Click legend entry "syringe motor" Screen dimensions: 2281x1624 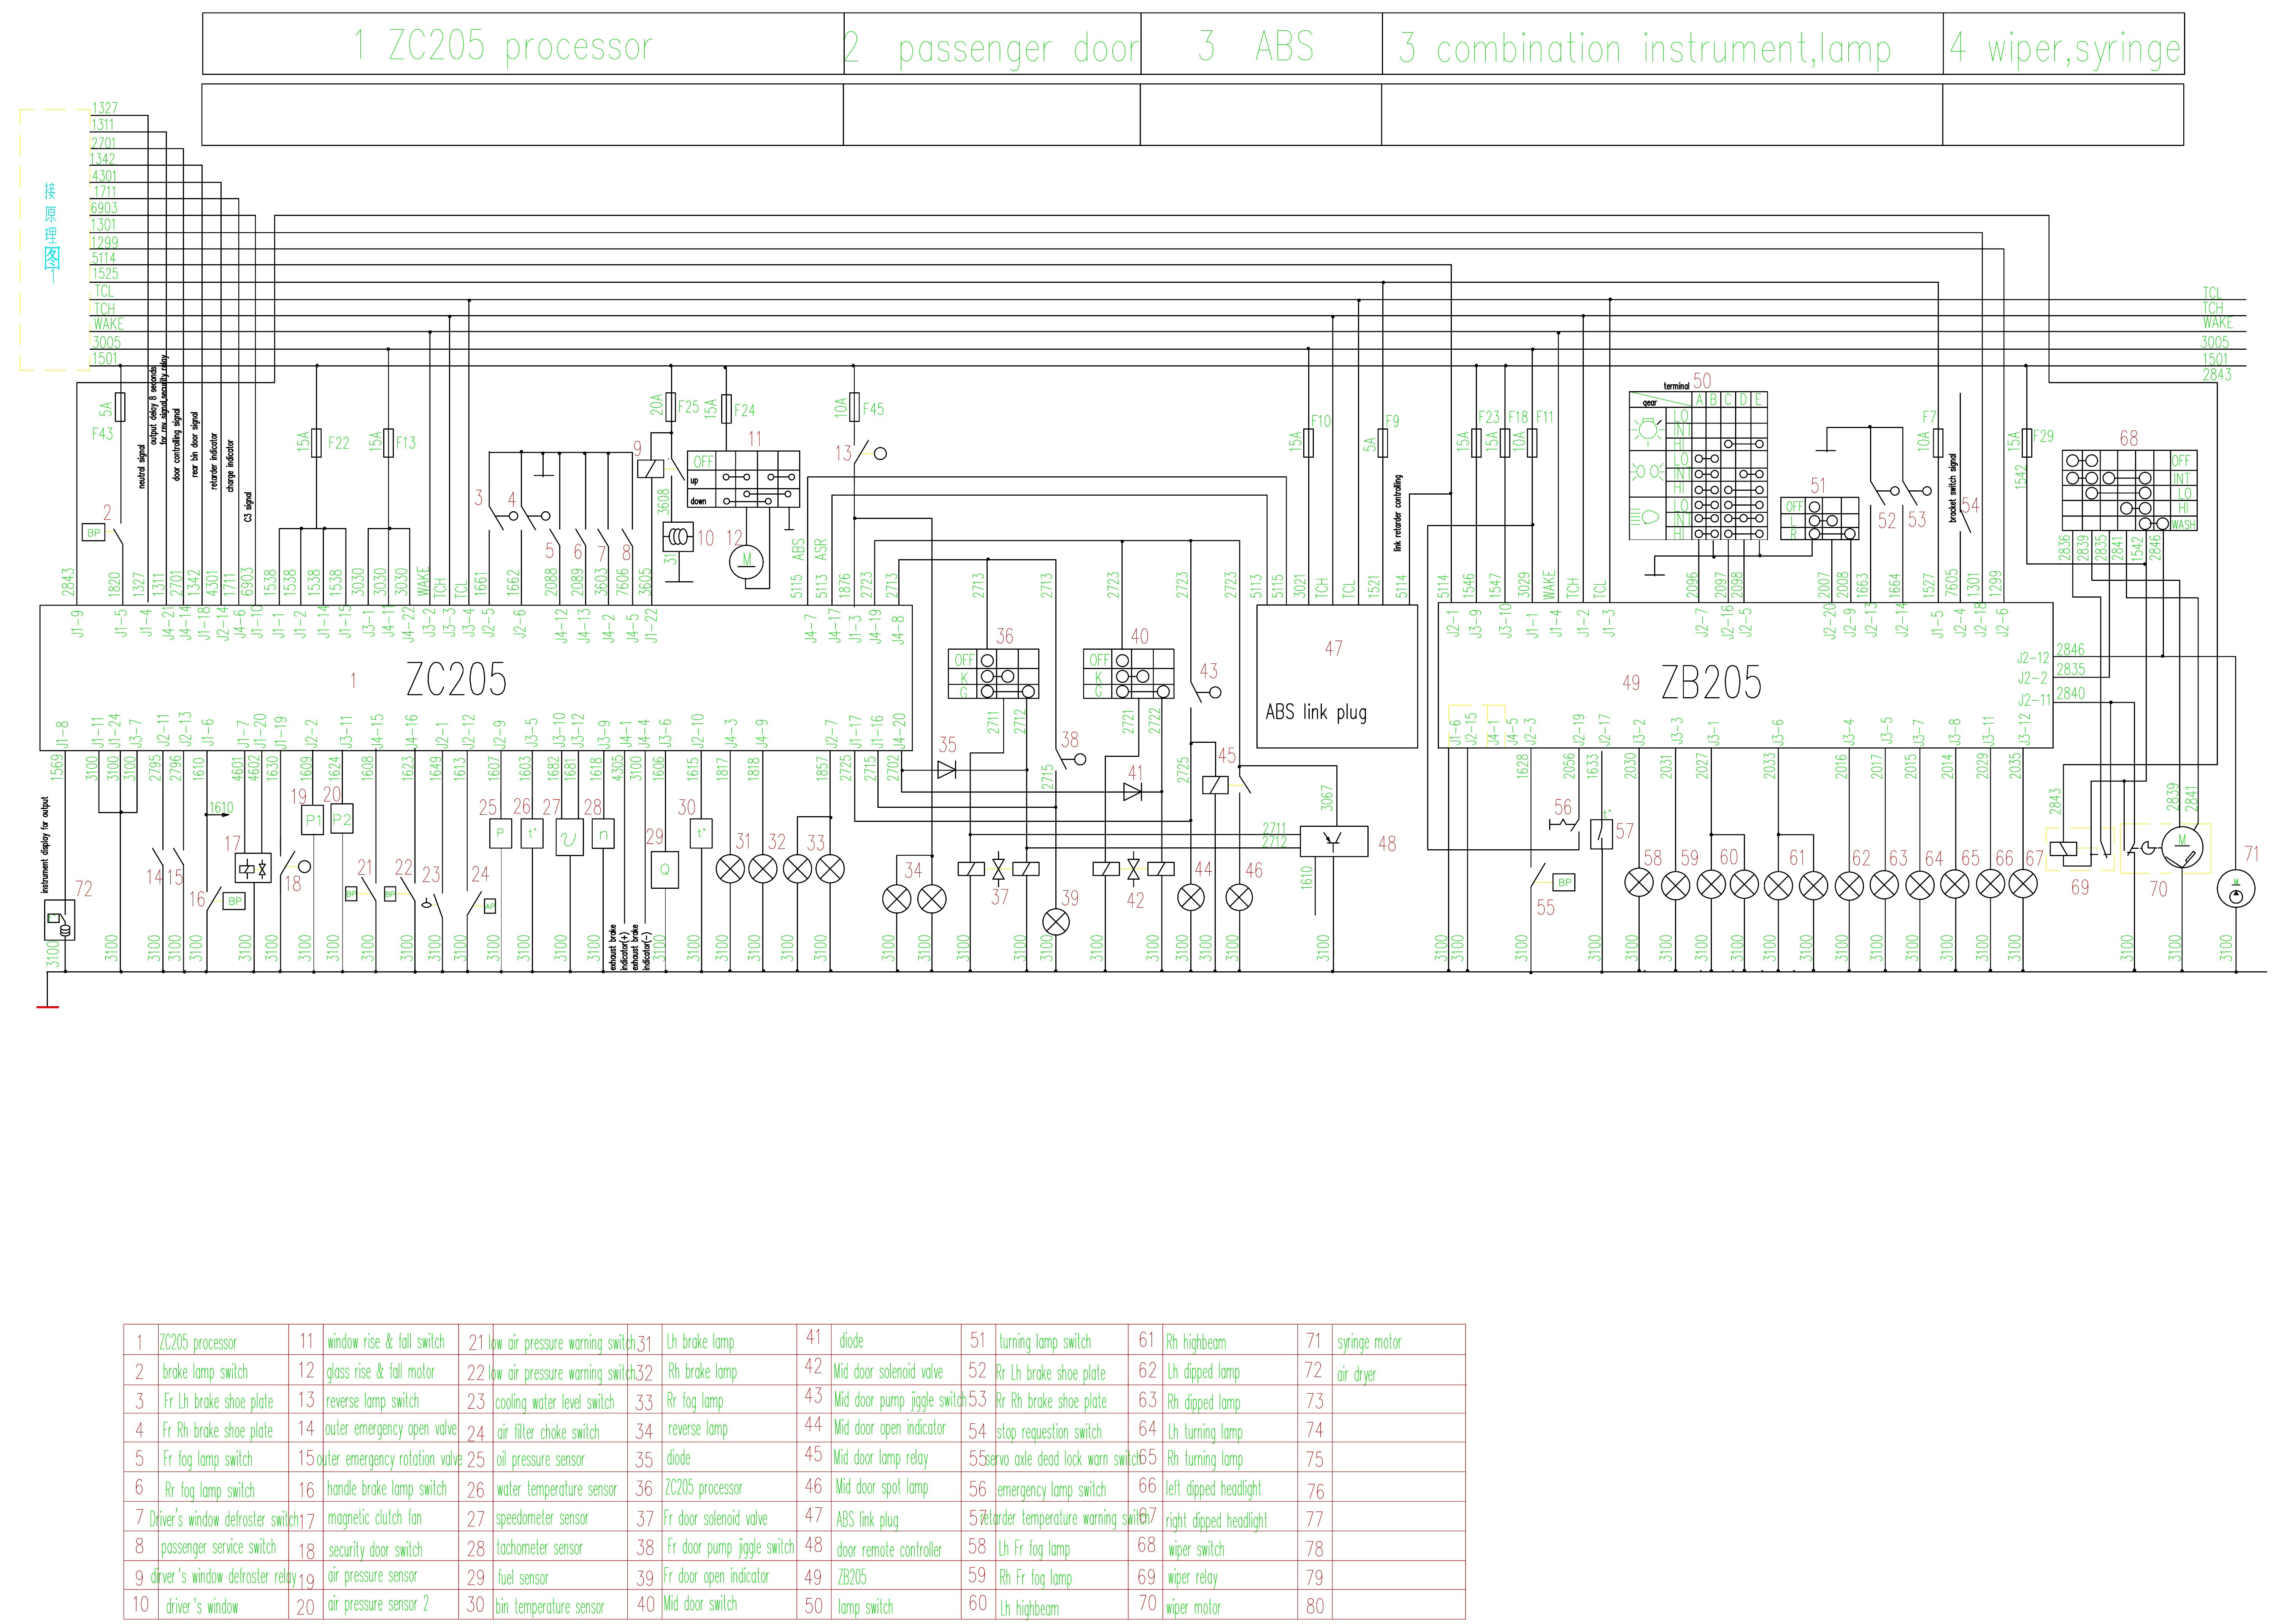click(1369, 1342)
